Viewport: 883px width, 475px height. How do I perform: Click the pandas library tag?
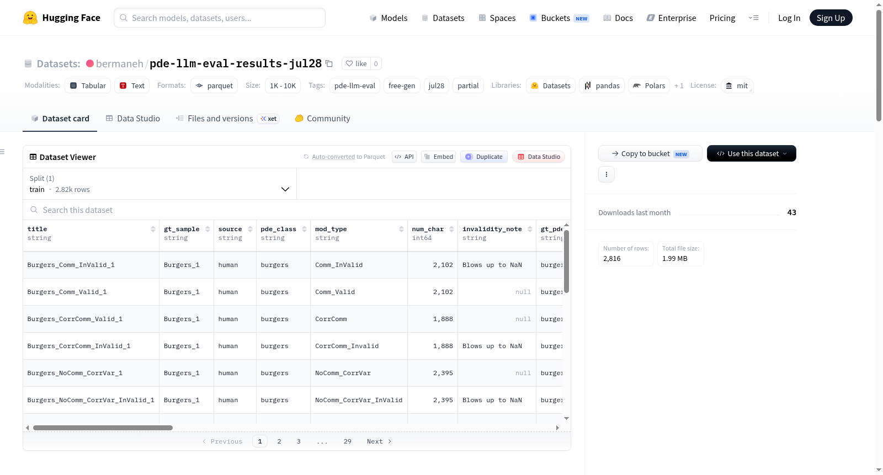click(x=602, y=86)
